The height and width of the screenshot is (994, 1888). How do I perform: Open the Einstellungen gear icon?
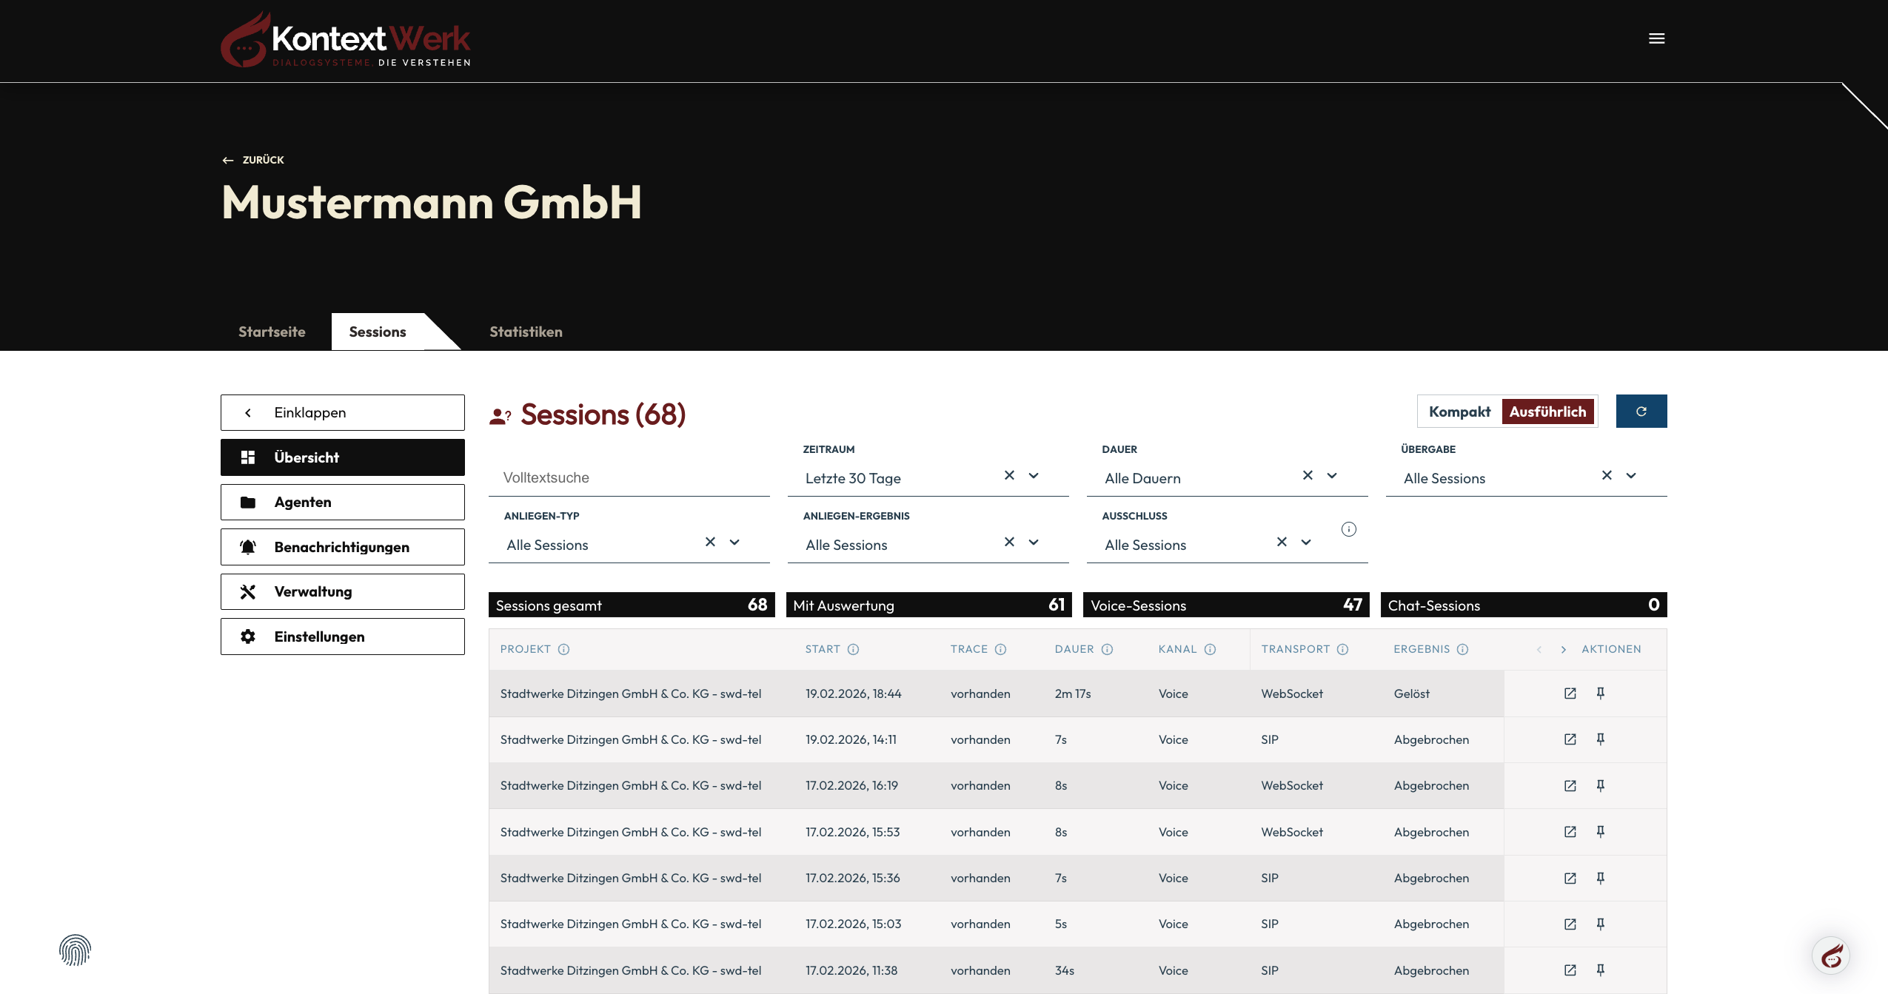click(x=249, y=636)
